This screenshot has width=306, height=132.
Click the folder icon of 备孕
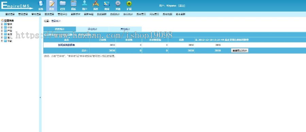[x=5, y=24]
